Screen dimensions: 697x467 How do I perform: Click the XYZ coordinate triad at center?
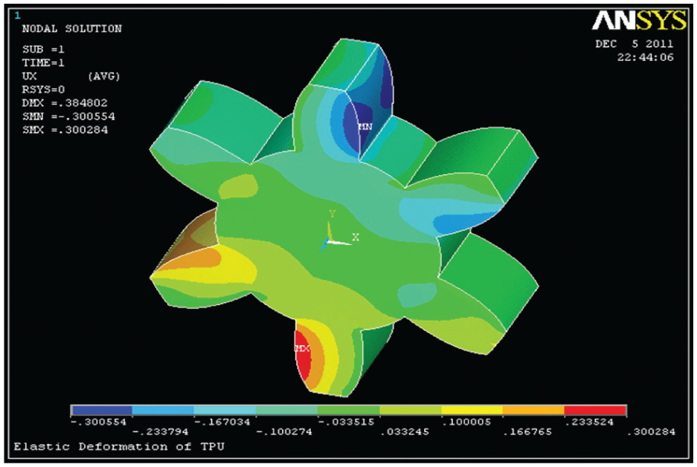coord(335,235)
